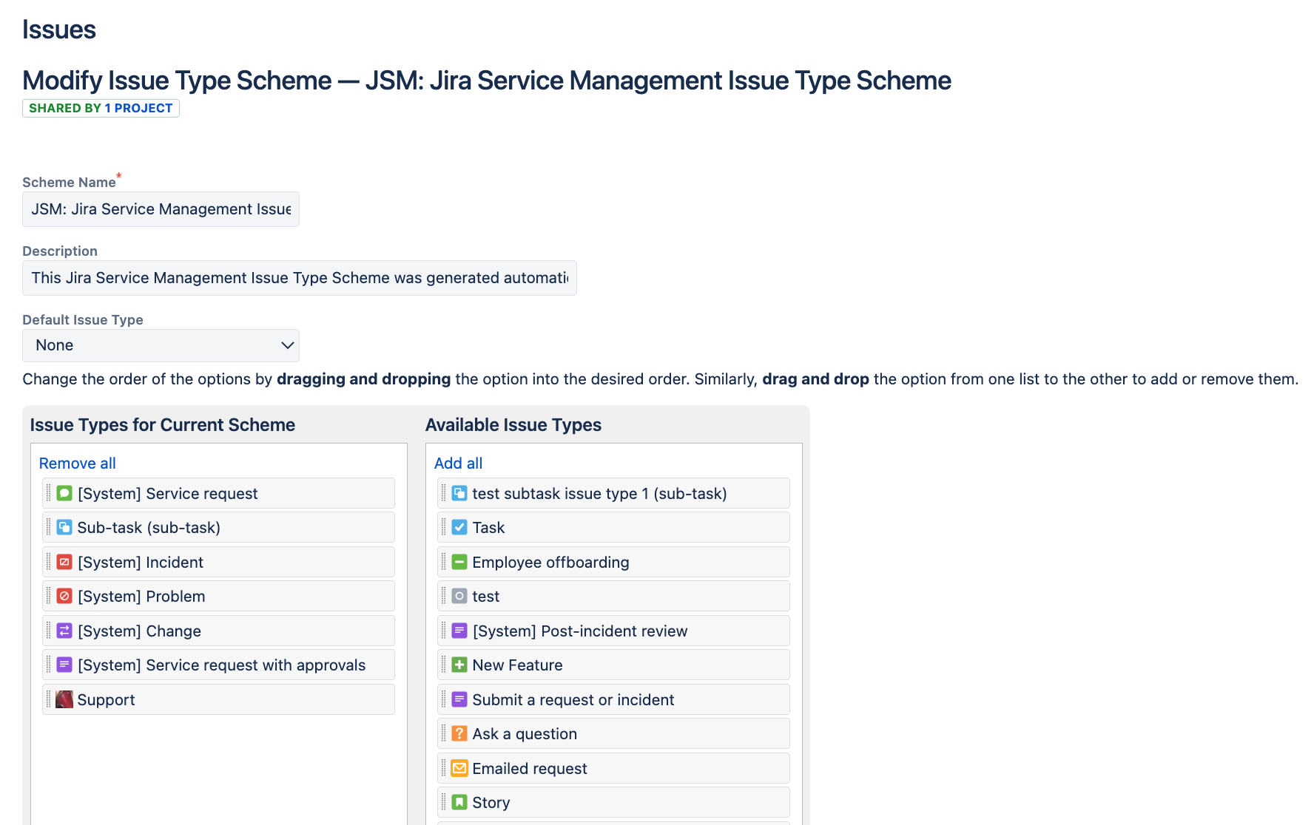Click the Submit a request or incident icon
Image resolution: width=1314 pixels, height=825 pixels.
459,699
